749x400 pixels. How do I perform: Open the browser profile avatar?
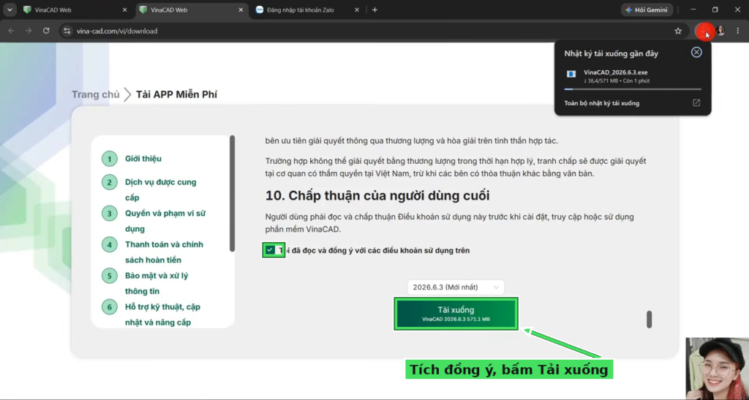point(720,31)
